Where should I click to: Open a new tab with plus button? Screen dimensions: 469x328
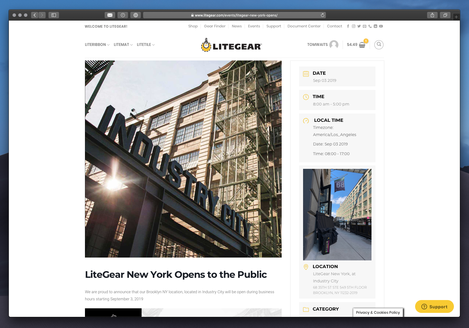pyautogui.click(x=456, y=17)
